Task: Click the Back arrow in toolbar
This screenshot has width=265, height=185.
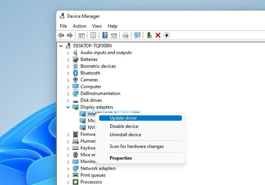Action: [x=61, y=35]
